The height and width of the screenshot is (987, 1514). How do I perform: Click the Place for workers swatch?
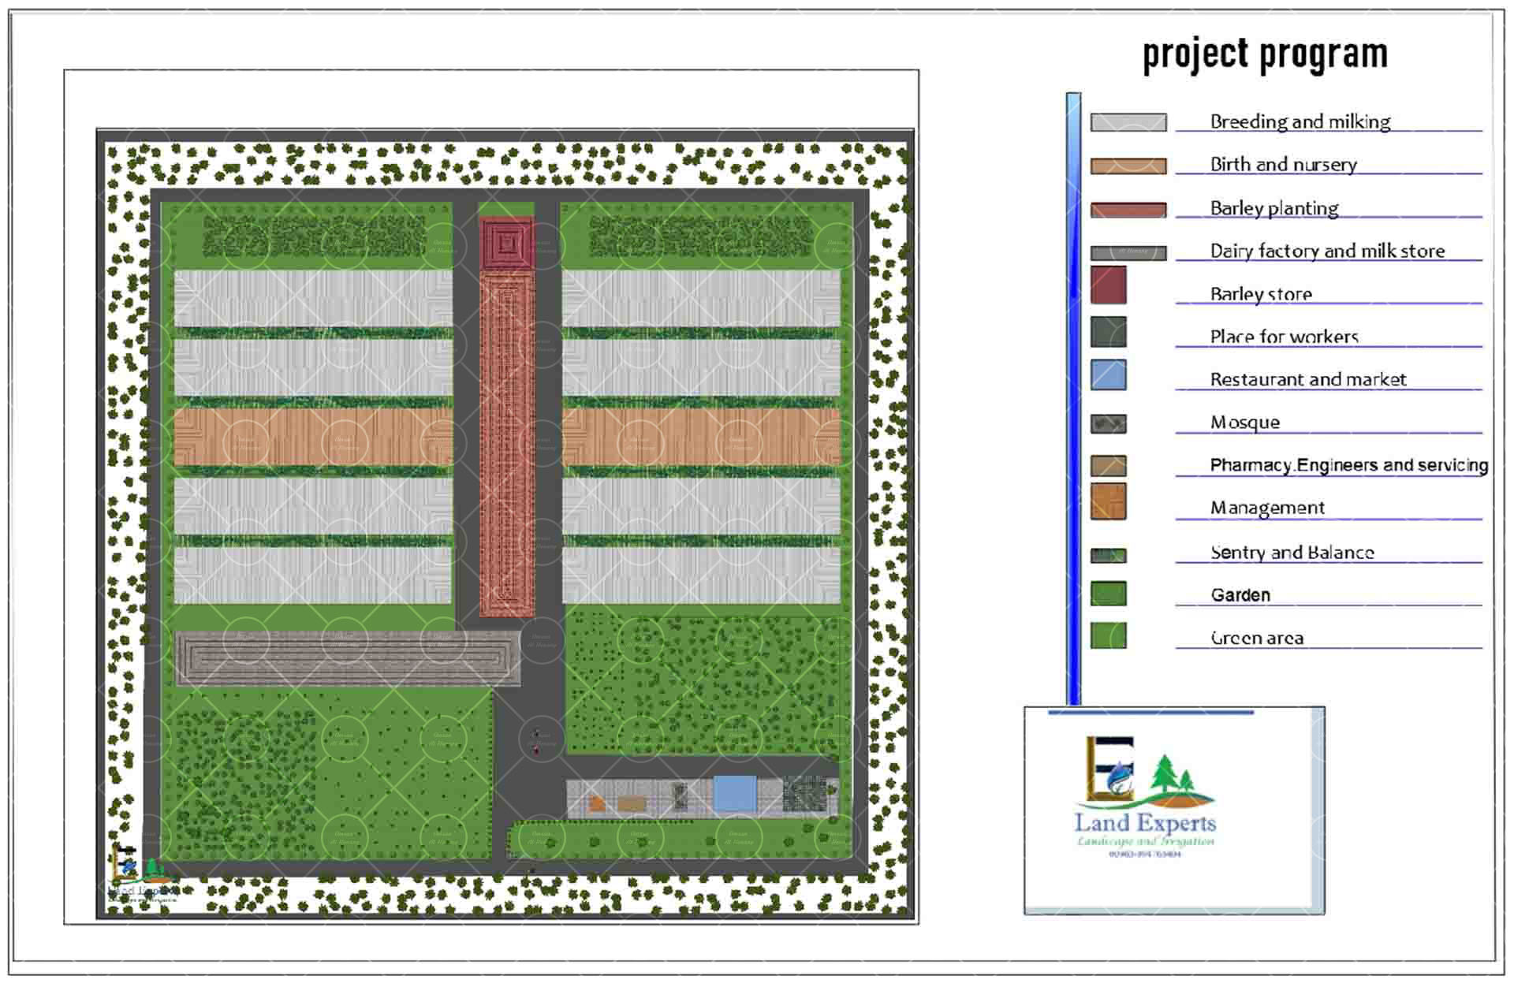point(1108,332)
